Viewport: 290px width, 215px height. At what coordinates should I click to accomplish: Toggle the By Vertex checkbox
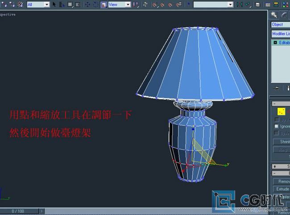tap(277, 120)
